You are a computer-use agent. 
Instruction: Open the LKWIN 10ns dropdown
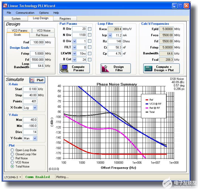pyautogui.click(x=74, y=53)
